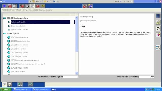
Task: Select the datalogger grid tab icon
Action: (x=32, y=6)
